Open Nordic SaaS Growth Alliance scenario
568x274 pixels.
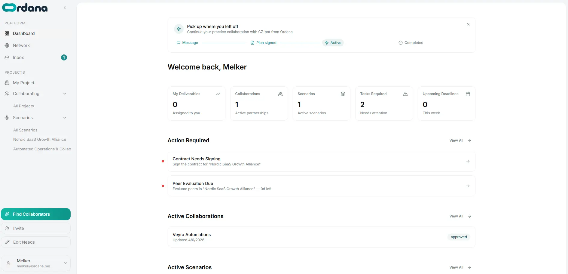click(40, 140)
